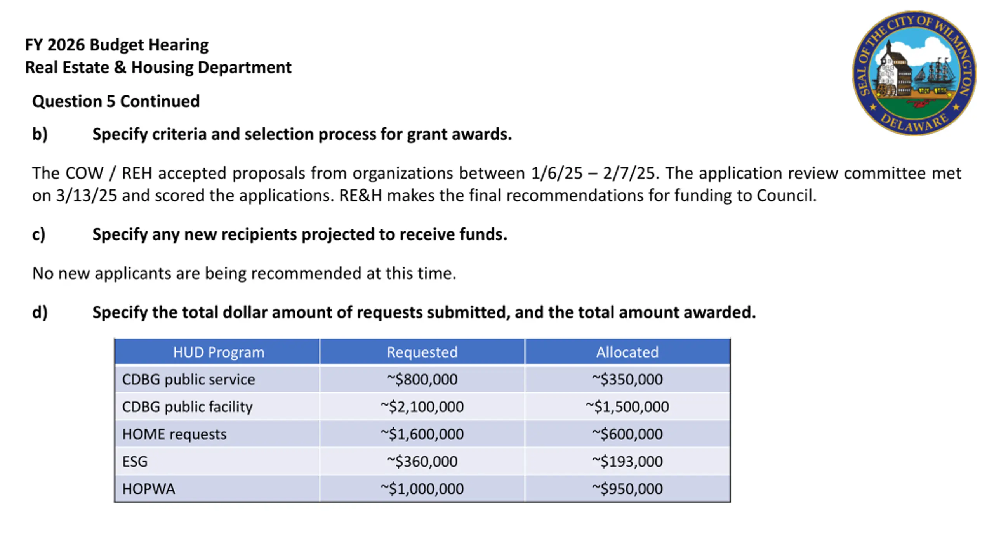
Task: Click the 'Specify the total dollar amount' heading
Action: pyautogui.click(x=424, y=312)
